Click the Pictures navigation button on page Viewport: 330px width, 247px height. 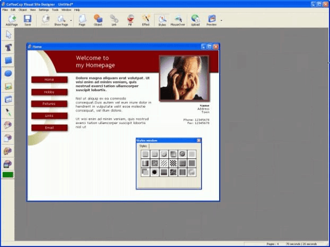[x=49, y=103]
